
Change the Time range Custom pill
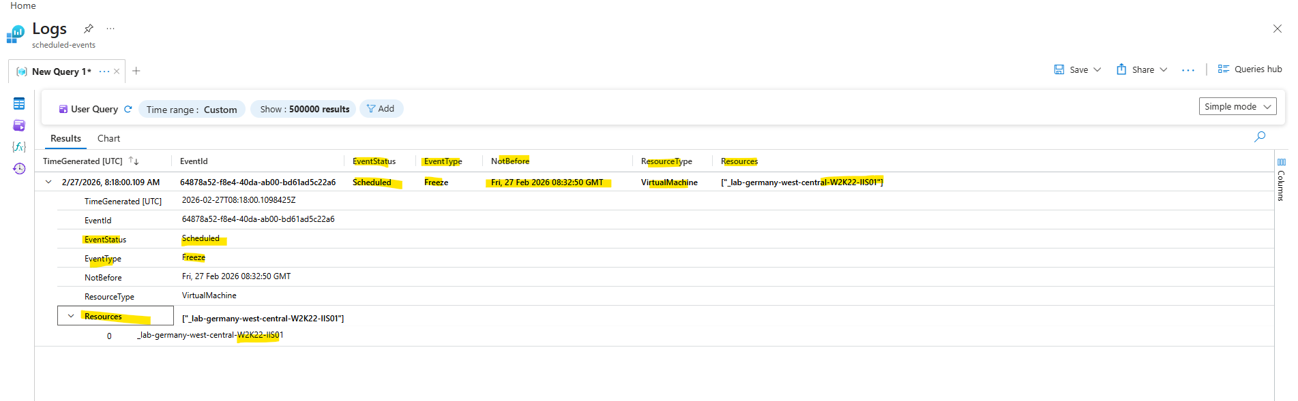(x=192, y=109)
